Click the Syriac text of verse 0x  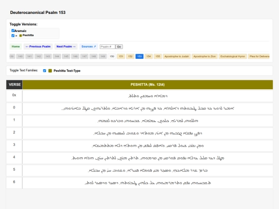[147, 96]
